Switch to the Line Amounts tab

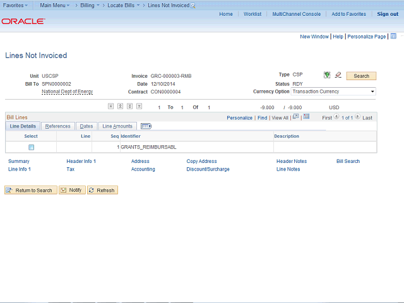click(117, 126)
